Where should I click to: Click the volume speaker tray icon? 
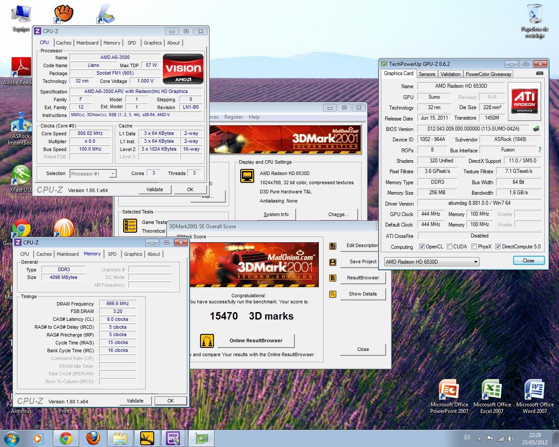click(511, 438)
